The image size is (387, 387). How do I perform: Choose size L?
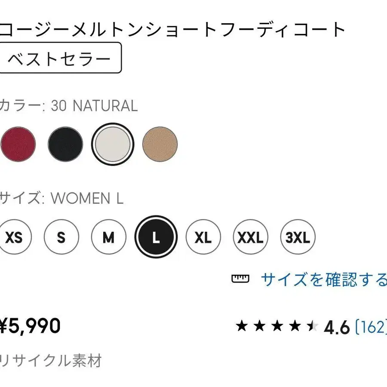156,237
